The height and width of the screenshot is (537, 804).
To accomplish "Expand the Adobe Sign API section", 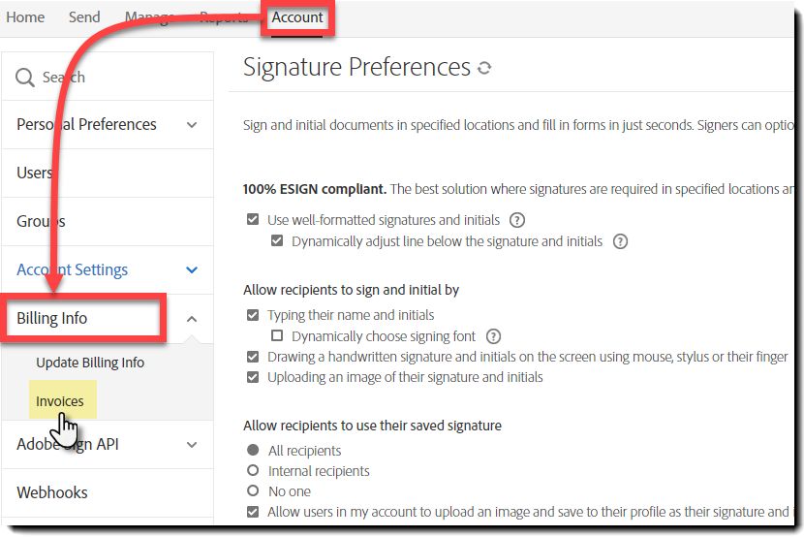I will [192, 445].
